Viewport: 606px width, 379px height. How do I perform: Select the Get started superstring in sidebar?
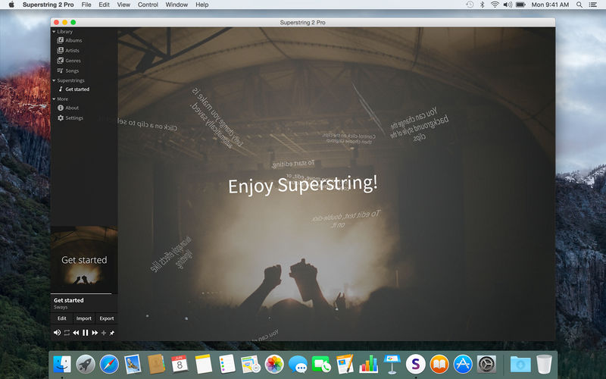click(x=73, y=89)
